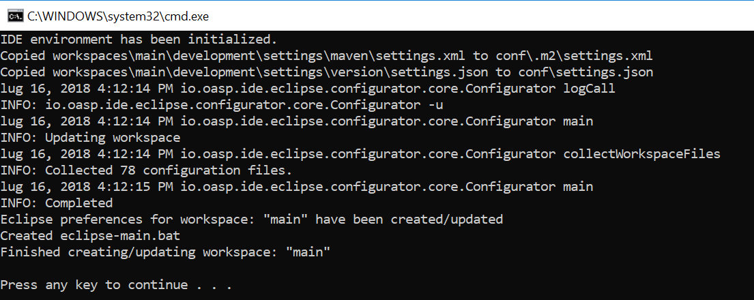Click the "Eclipse preferences for workspace" line

point(251,219)
